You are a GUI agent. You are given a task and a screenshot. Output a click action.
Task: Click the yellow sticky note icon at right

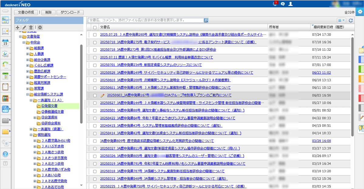point(362,50)
